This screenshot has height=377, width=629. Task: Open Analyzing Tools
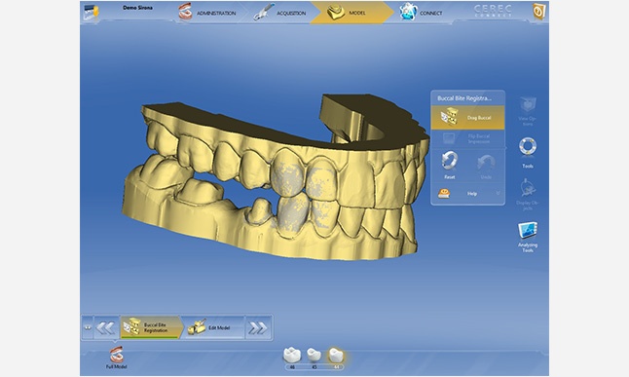(x=528, y=232)
